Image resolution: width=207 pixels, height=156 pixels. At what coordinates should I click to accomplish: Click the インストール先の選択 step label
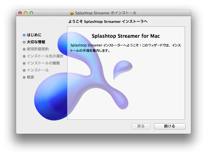[x=45, y=56]
